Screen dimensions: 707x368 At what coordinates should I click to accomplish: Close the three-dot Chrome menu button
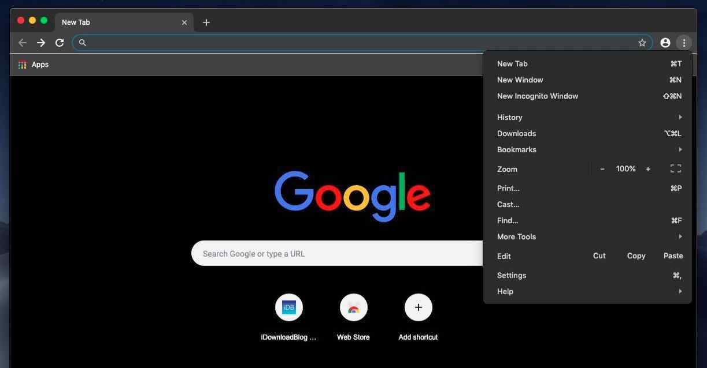click(x=684, y=43)
